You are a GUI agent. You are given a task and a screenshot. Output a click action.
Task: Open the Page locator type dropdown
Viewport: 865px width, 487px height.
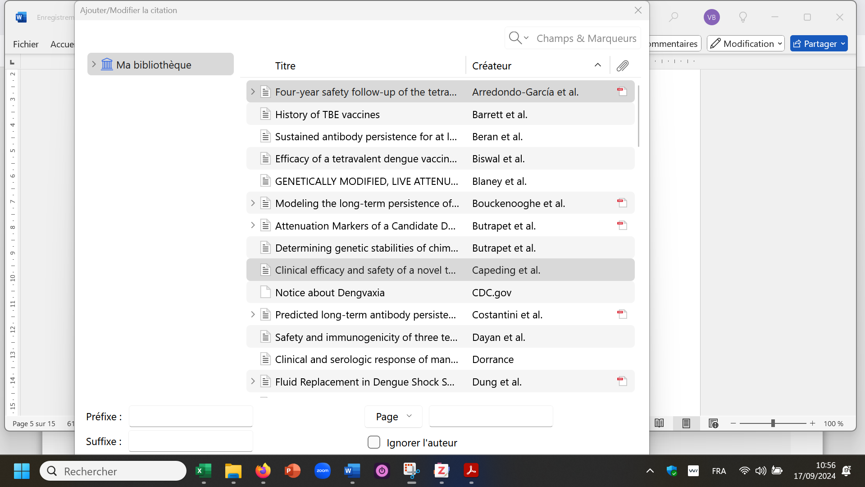[x=393, y=417]
